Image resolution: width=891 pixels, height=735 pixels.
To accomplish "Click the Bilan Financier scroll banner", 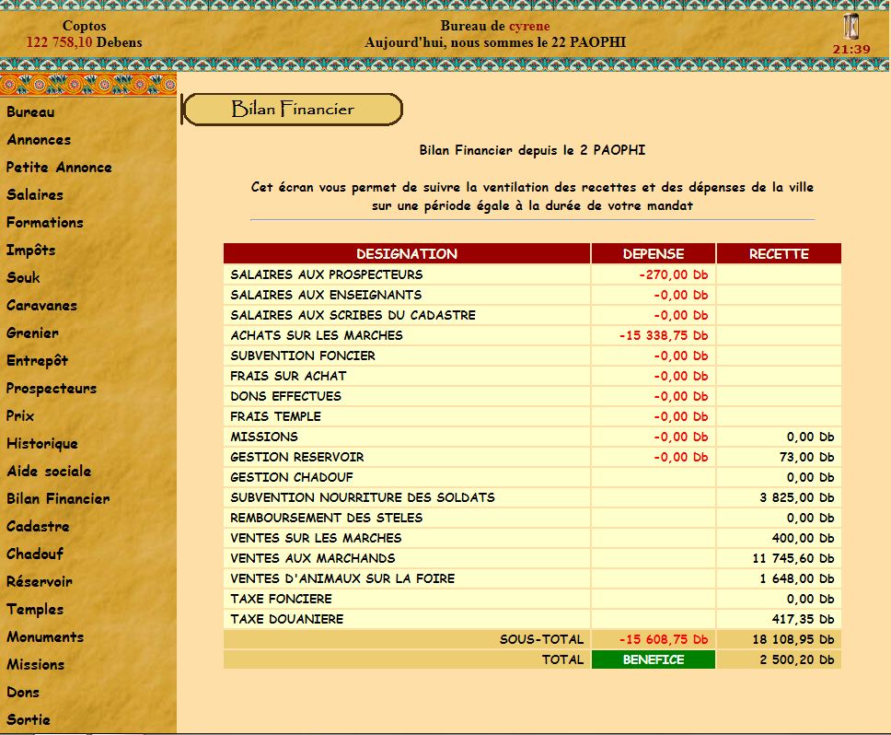I will (292, 109).
